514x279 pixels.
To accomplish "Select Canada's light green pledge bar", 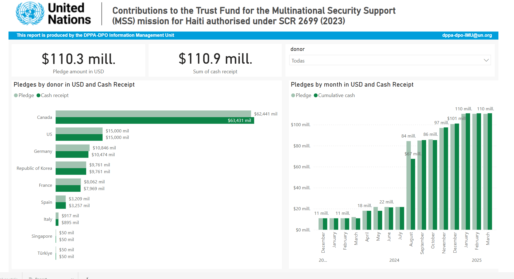I will [x=153, y=114].
